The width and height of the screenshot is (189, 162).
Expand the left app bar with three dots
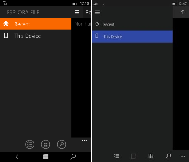pyautogui.click(x=84, y=140)
